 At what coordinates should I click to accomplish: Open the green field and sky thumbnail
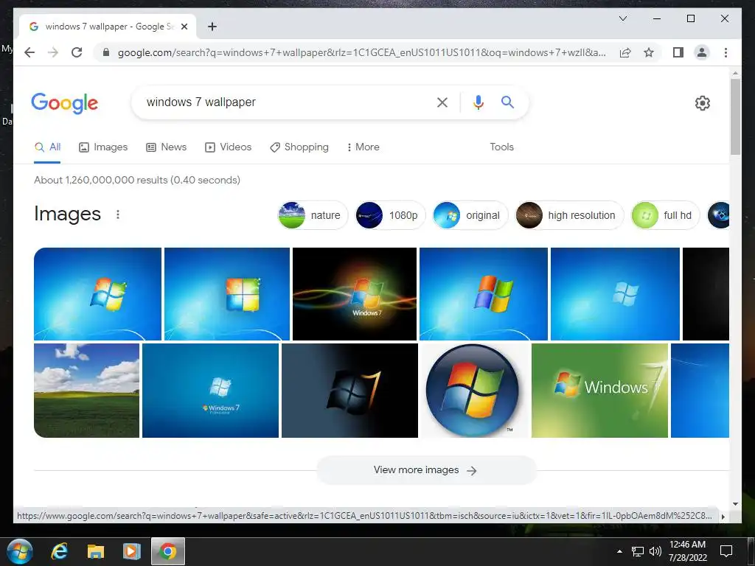pyautogui.click(x=87, y=391)
